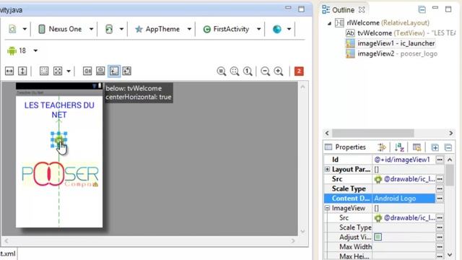
Task: Click the dotted margins toolbar icon
Action: (x=44, y=71)
